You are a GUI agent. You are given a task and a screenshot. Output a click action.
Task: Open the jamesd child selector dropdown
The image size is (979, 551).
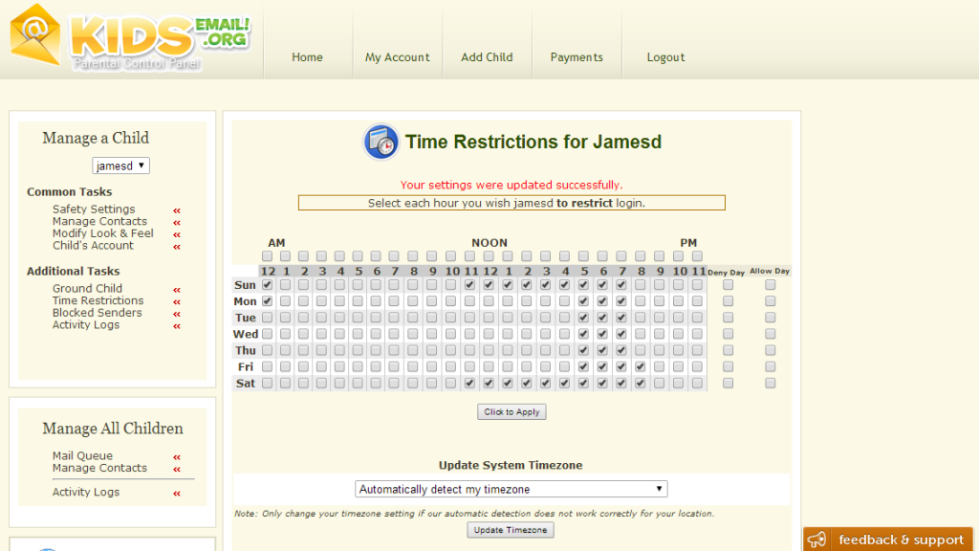pos(120,165)
